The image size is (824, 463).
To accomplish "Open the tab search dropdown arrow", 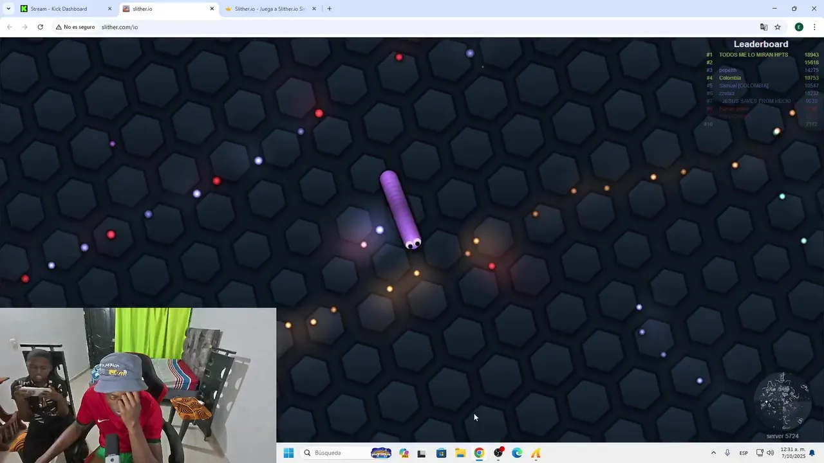I will click(7, 9).
